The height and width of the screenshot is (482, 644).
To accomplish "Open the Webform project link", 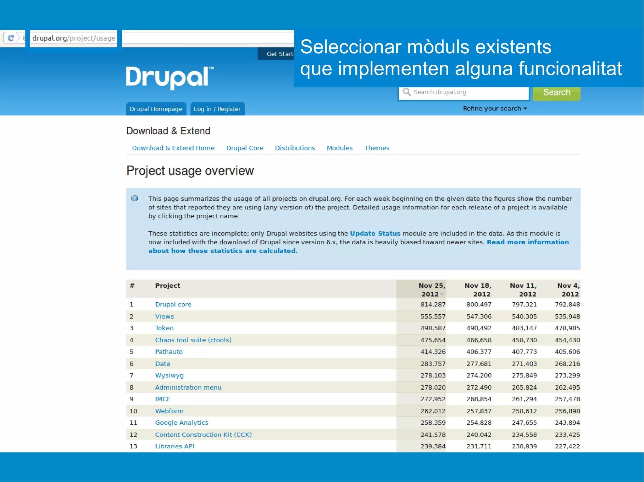I will pyautogui.click(x=169, y=411).
